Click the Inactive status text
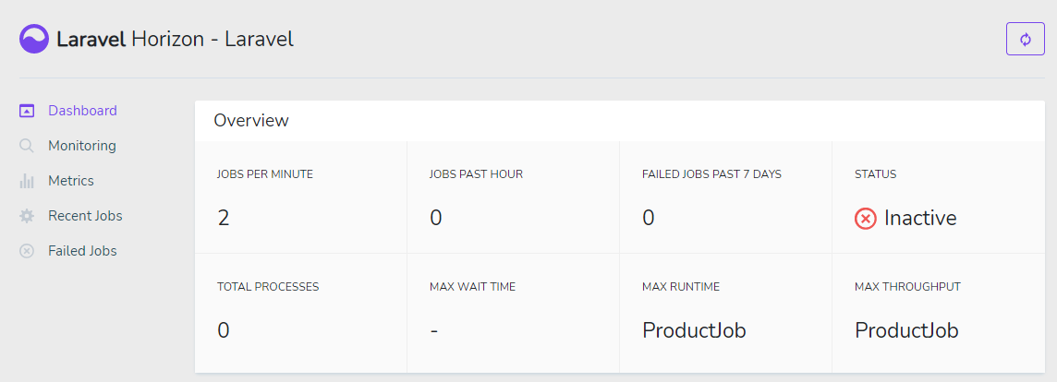Screen dimensions: 1057x382 (x=920, y=219)
